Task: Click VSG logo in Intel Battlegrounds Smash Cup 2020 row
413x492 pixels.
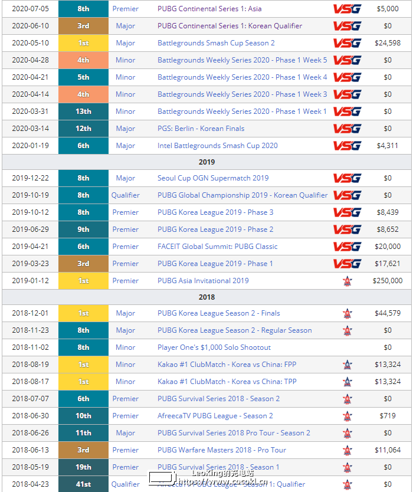Action: pos(347,146)
